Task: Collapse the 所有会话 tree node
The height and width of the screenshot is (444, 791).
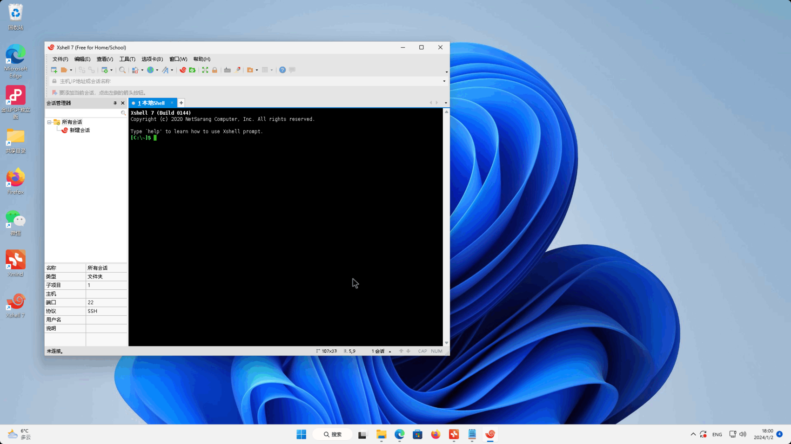Action: tap(49, 122)
